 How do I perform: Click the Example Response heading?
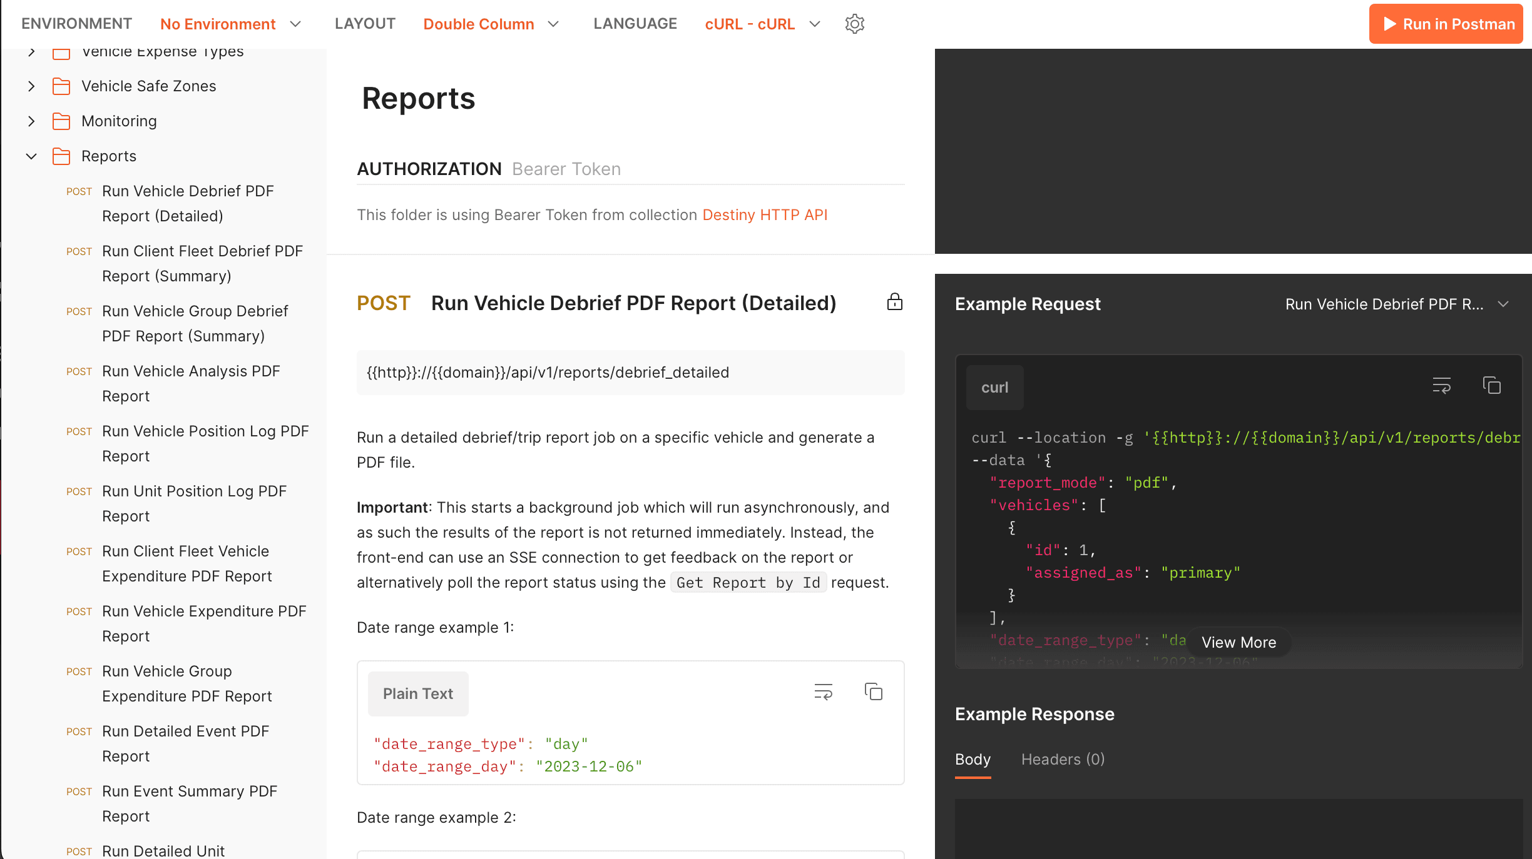1034,714
